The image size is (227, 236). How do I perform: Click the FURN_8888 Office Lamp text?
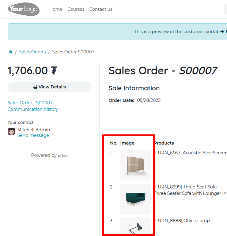pyautogui.click(x=182, y=220)
